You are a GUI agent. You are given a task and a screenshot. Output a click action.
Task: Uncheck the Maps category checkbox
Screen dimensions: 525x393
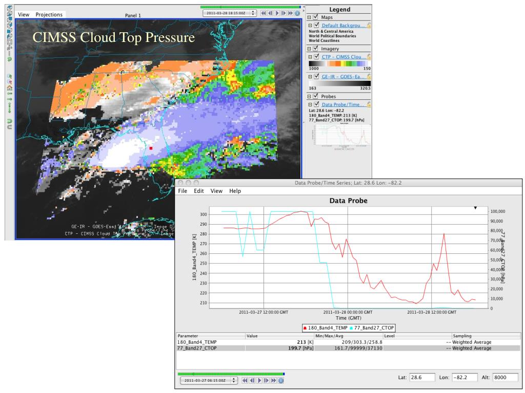click(x=315, y=17)
